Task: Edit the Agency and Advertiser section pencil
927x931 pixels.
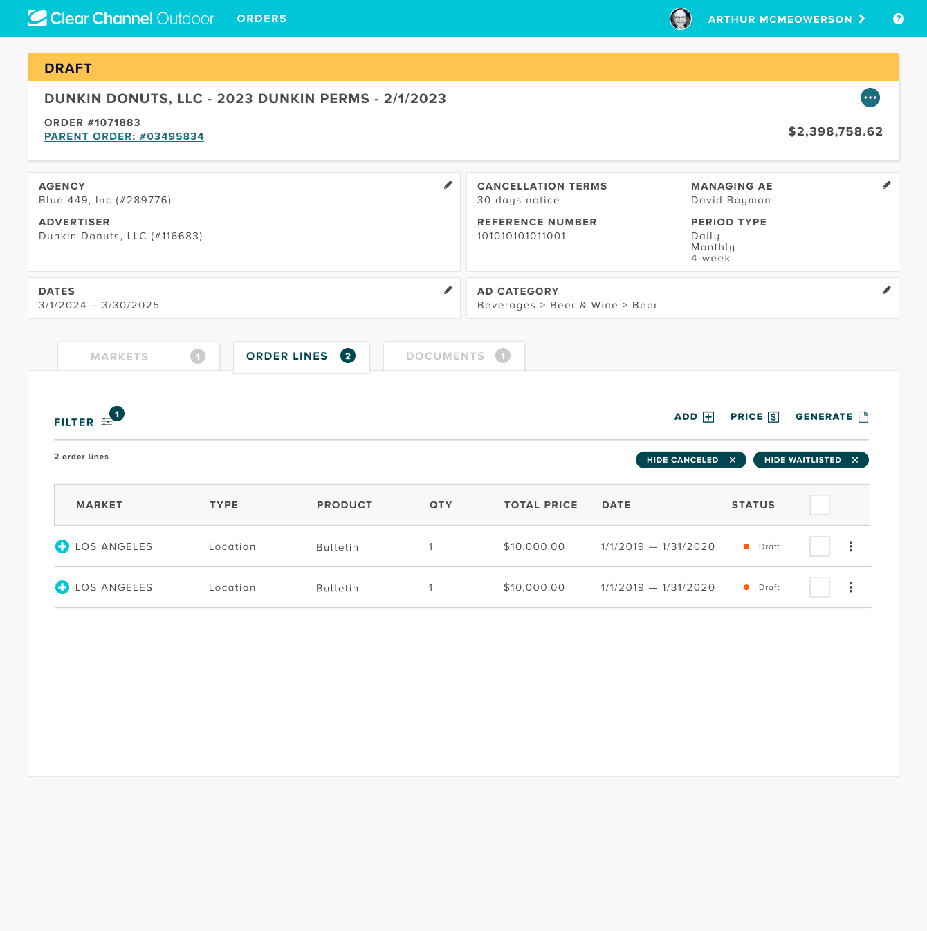Action: (448, 185)
